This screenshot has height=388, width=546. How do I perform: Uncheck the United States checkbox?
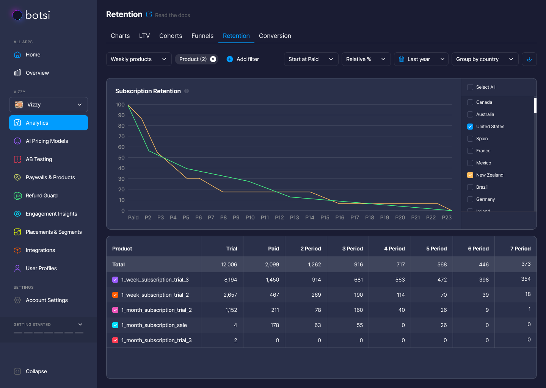click(x=470, y=127)
